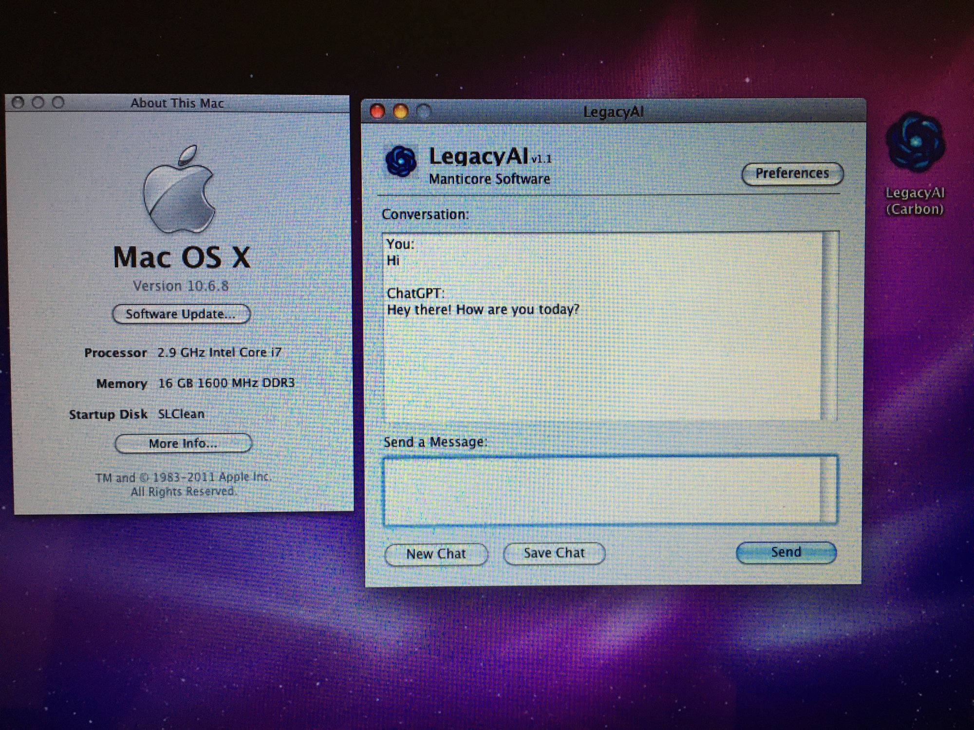Screen dimensions: 974x730
Task: Minimize the LegacyAI window with yellow button
Action: click(x=400, y=112)
